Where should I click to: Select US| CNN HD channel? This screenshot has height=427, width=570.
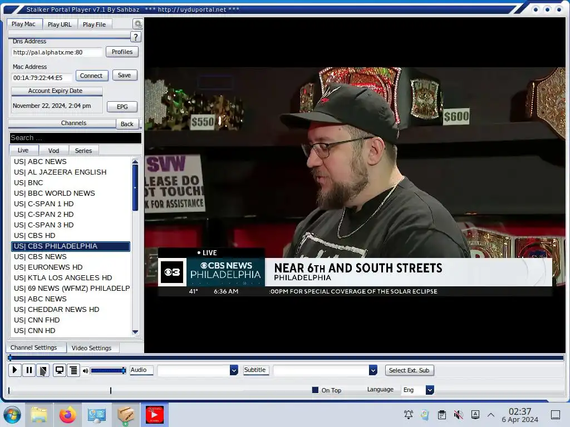pos(71,330)
